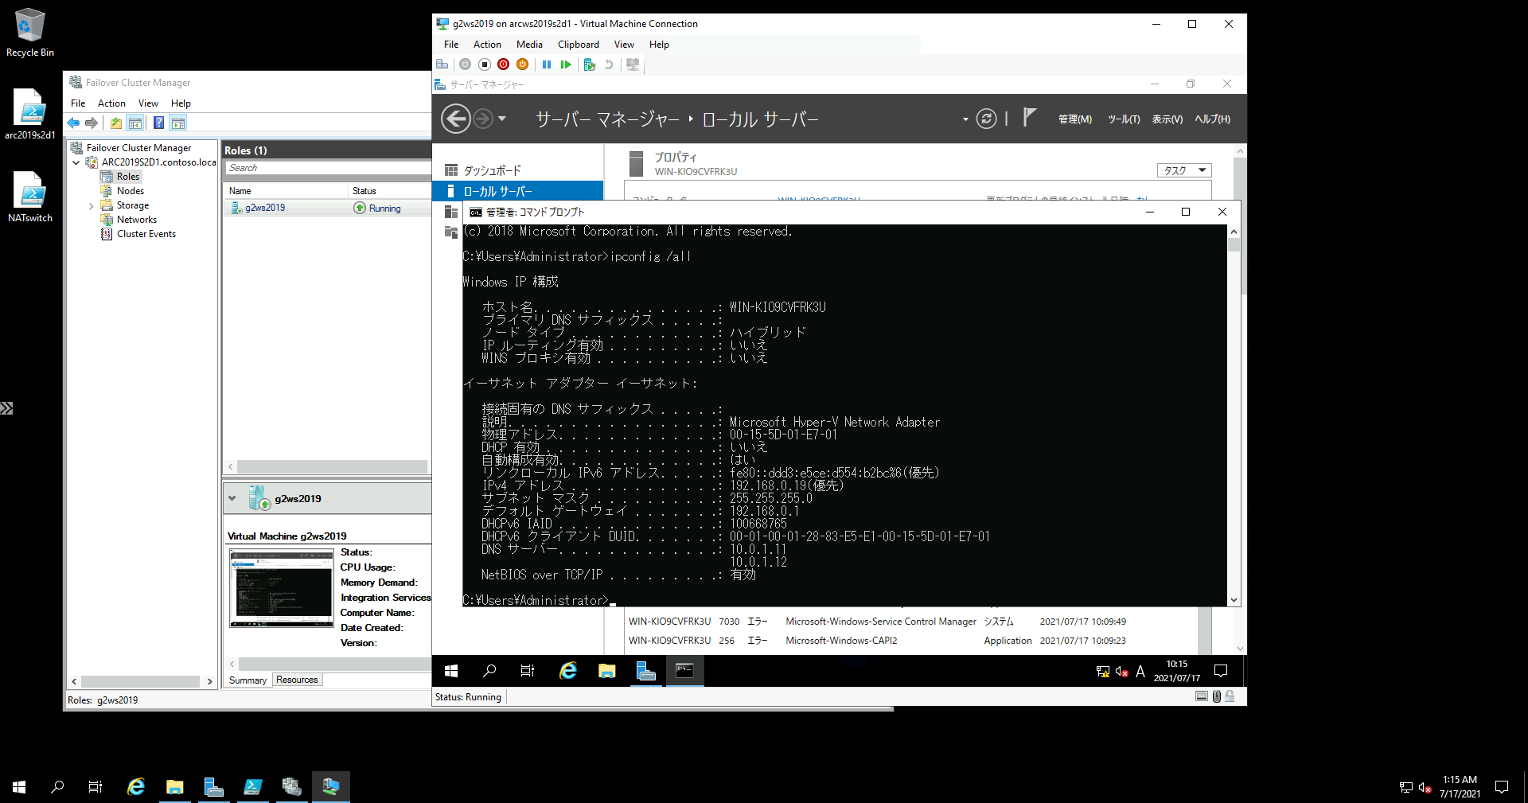1528x803 pixels.
Task: Click the Refresh icon in Server Manager header
Action: click(x=986, y=119)
